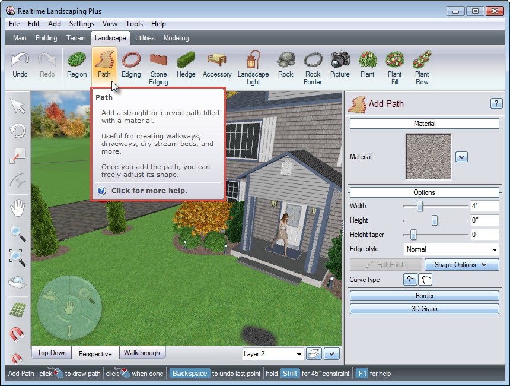Choose the Edging tool

(131, 65)
